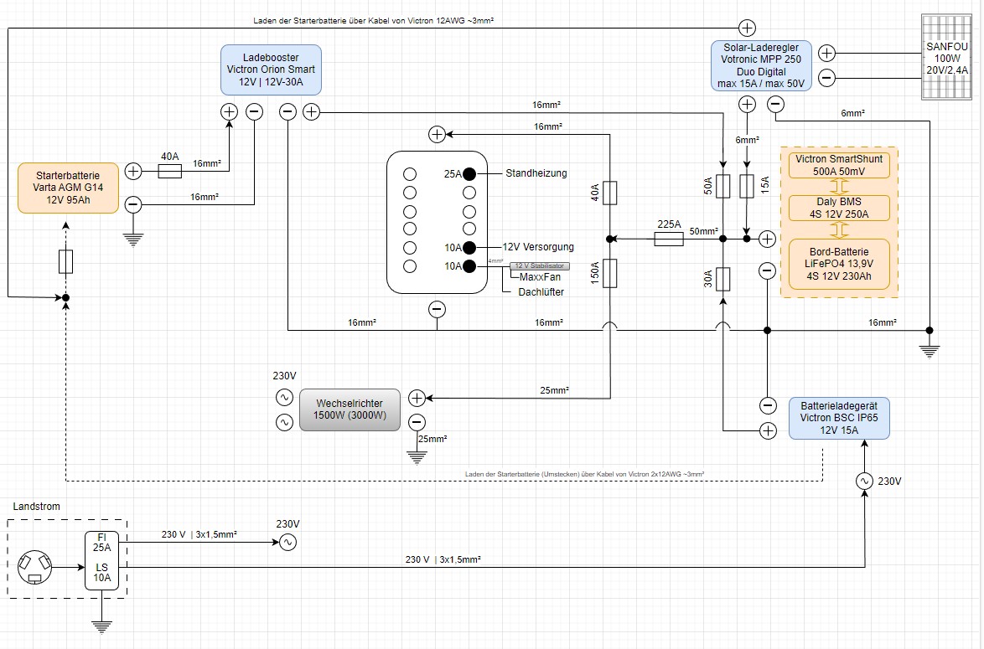
Task: Select the solar panel plus terminal on the Solar-Laderegler
Action: pyautogui.click(x=827, y=53)
